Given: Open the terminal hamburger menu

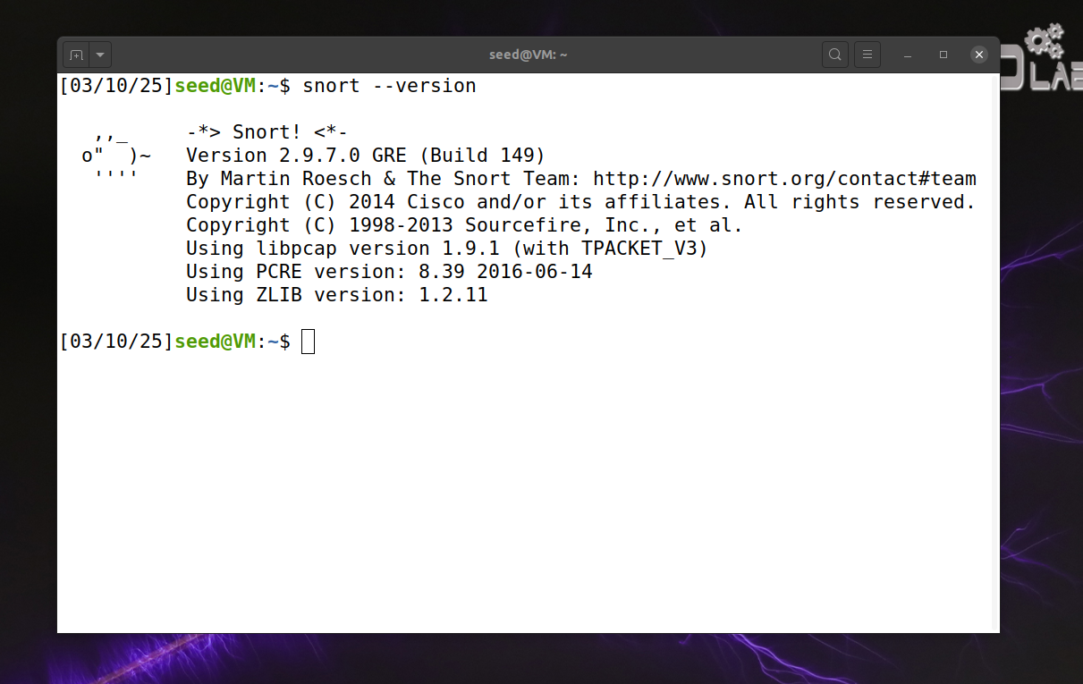Looking at the screenshot, I should coord(867,55).
